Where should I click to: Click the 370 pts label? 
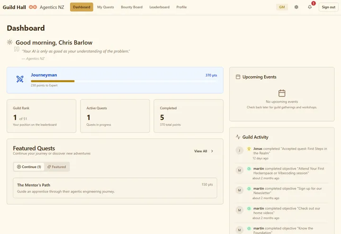(211, 75)
